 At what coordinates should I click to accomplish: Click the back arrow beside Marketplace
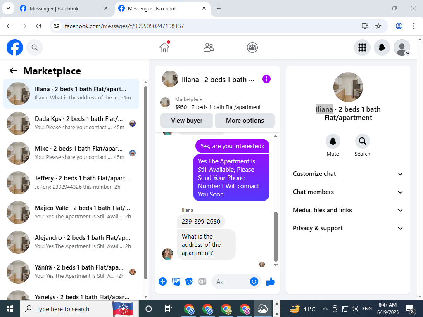coord(13,71)
